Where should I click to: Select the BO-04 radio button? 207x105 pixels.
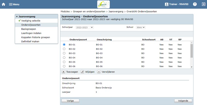point(64,58)
